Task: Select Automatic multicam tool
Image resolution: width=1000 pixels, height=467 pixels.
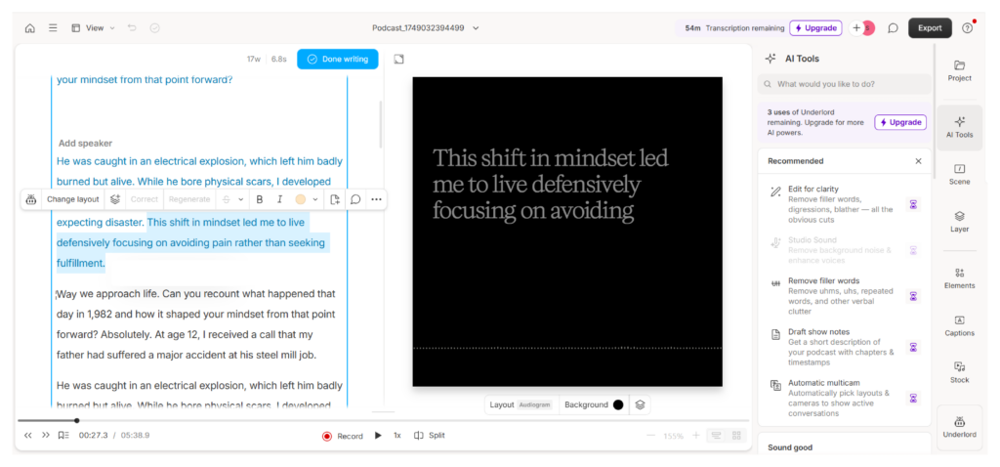Action: point(845,398)
